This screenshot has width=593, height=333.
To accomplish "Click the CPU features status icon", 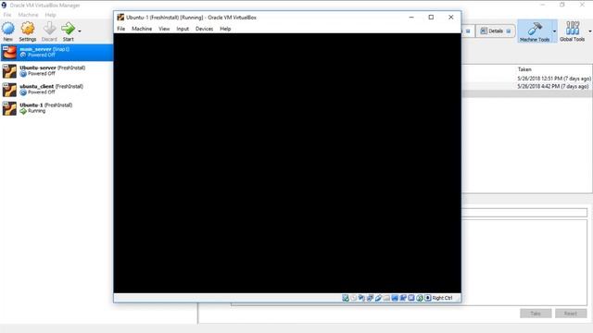I will [x=411, y=298].
